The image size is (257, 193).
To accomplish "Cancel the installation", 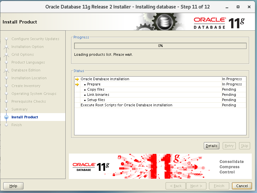I will click(242, 186).
